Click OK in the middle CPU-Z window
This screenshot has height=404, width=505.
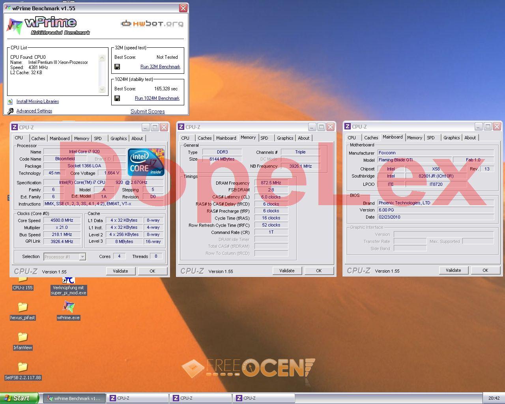pos(319,271)
